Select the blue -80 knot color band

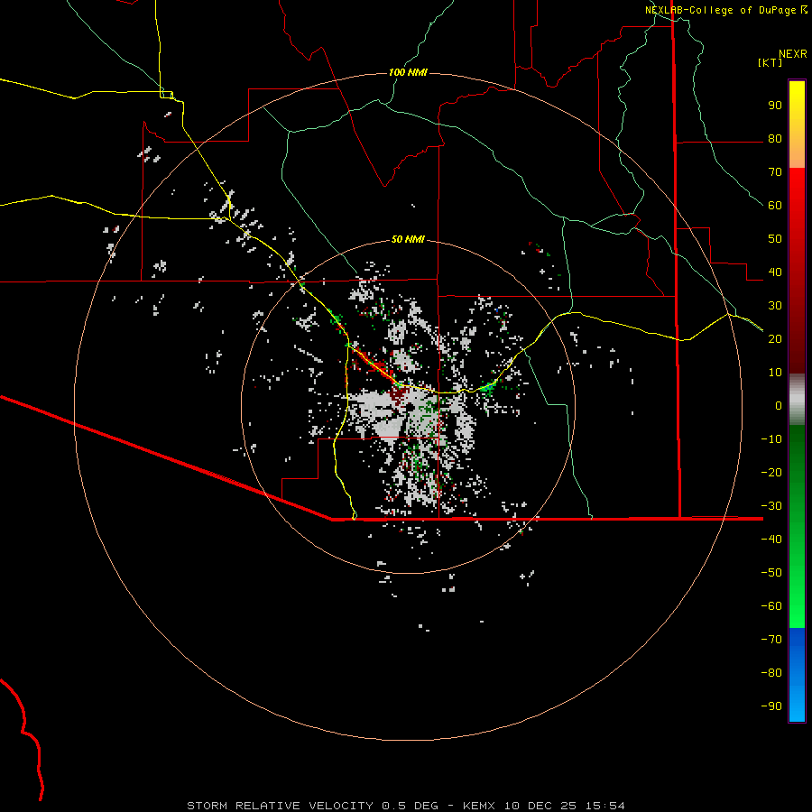click(797, 673)
